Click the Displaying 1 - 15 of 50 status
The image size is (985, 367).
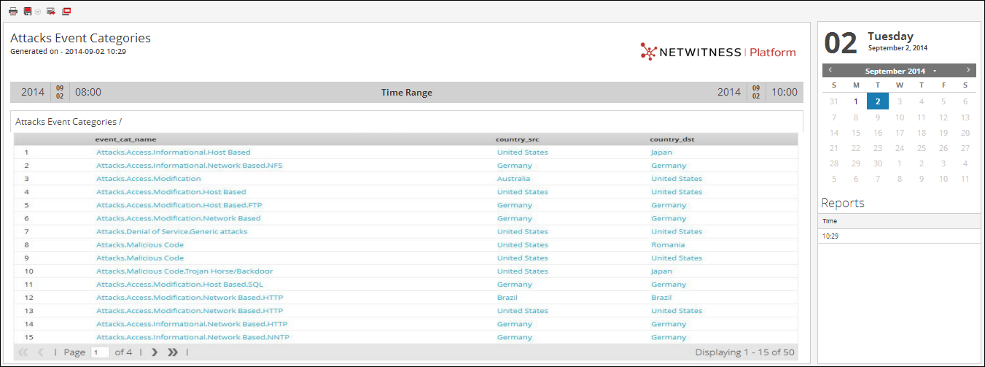click(x=744, y=352)
